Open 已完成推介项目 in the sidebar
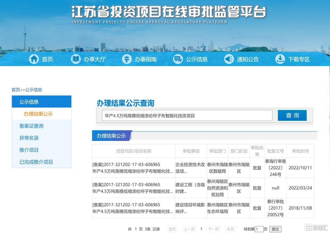This screenshot has height=233, width=330. click(x=36, y=162)
